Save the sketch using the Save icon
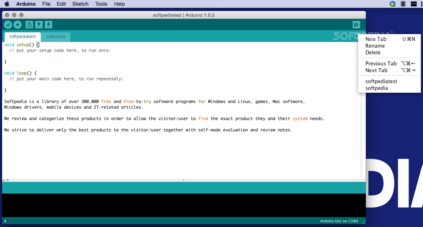Screen dimensions: 423x227 tap(48, 25)
